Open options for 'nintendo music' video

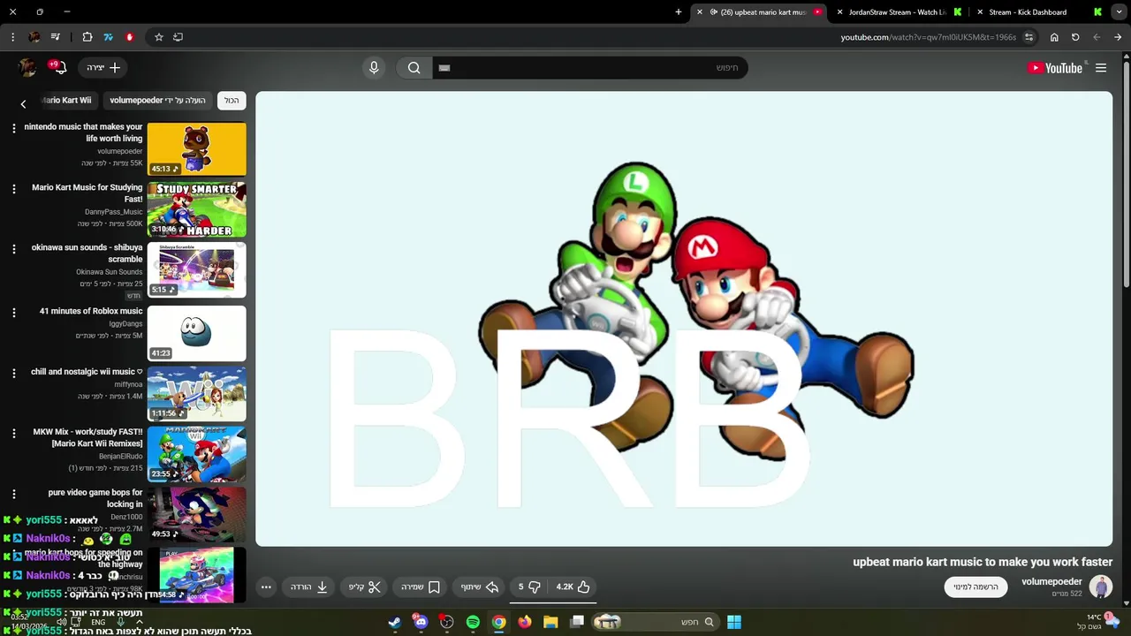click(13, 128)
